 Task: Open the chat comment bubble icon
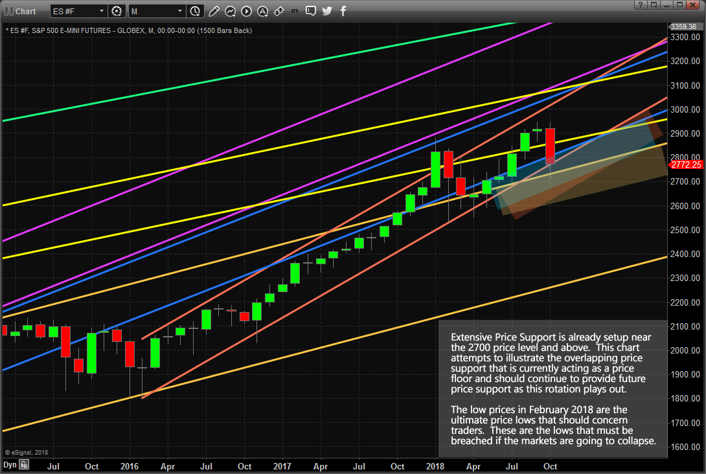coord(311,11)
